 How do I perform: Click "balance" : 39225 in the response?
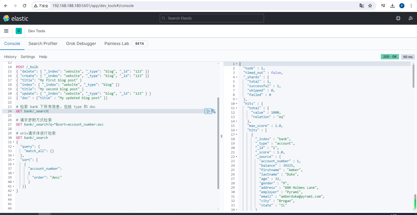click(277, 166)
